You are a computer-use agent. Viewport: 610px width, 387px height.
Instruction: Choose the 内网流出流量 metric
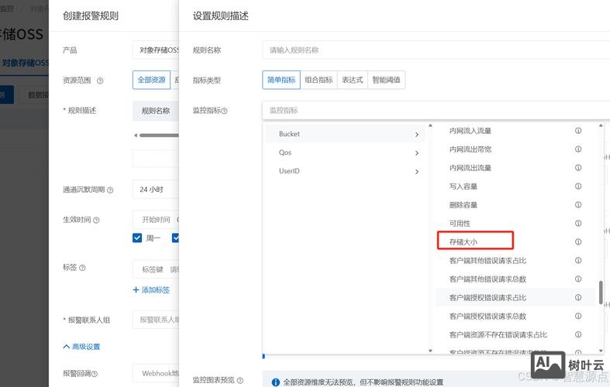pyautogui.click(x=470, y=168)
